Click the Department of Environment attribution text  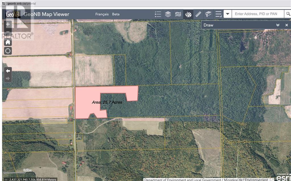209,180
